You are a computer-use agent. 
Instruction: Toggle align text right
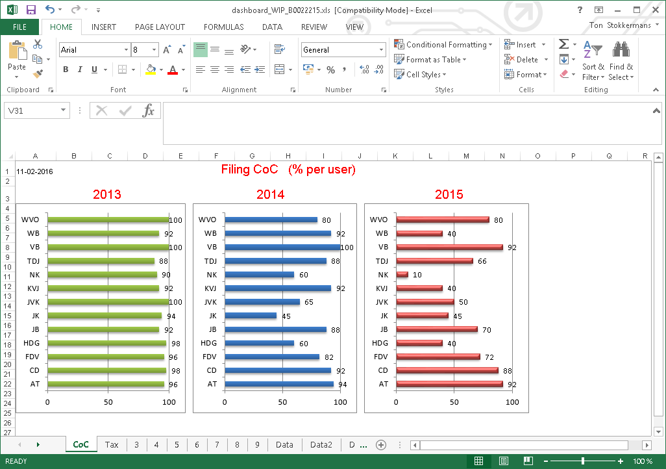tap(229, 70)
